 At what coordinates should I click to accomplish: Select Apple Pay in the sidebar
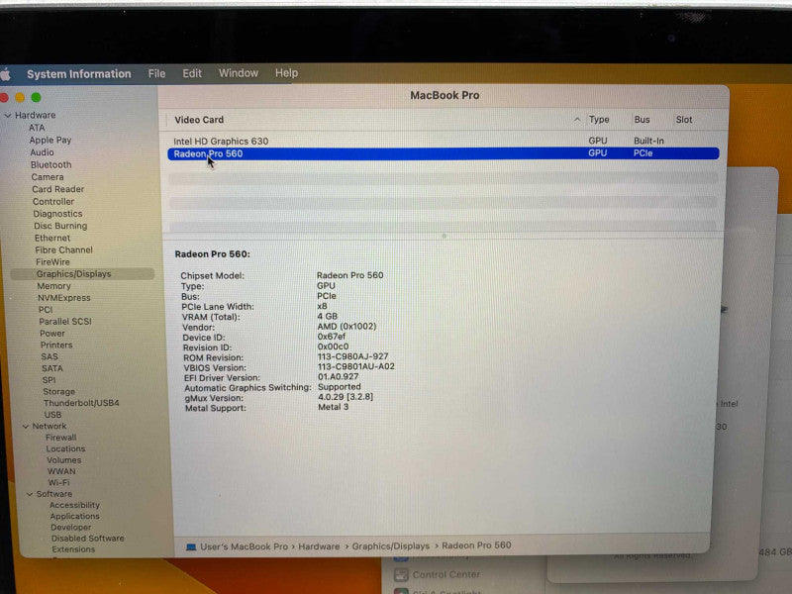(50, 140)
